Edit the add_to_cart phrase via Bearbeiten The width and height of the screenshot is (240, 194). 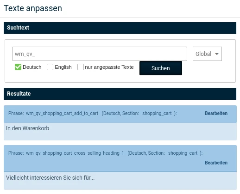click(216, 113)
